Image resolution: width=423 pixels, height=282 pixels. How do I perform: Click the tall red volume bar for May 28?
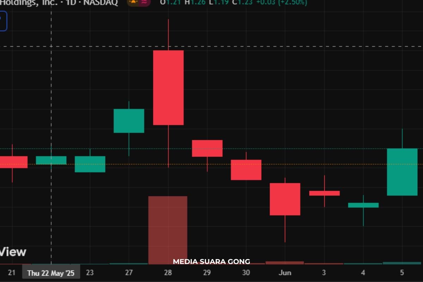(x=167, y=229)
